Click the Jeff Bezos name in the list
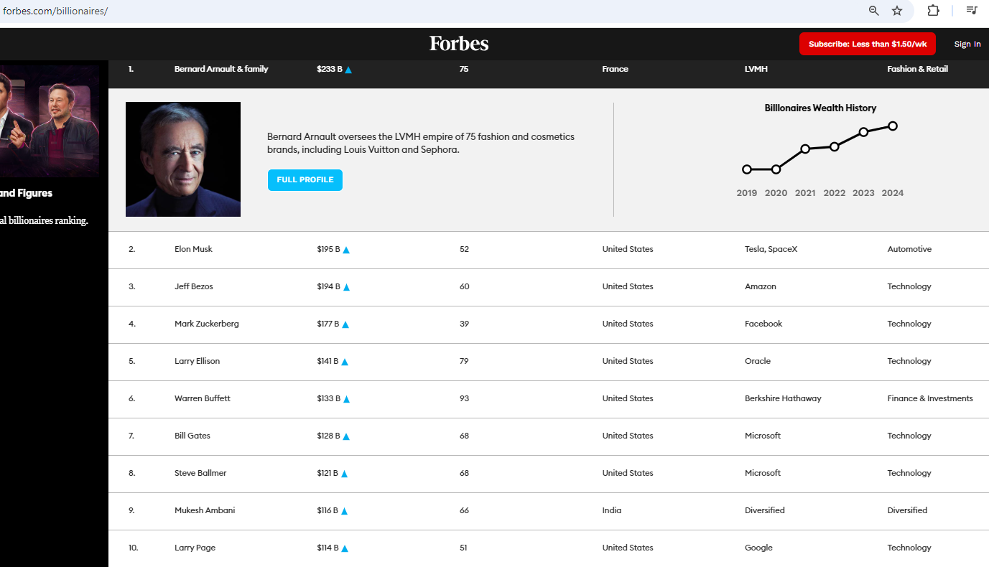This screenshot has width=989, height=567. point(194,286)
